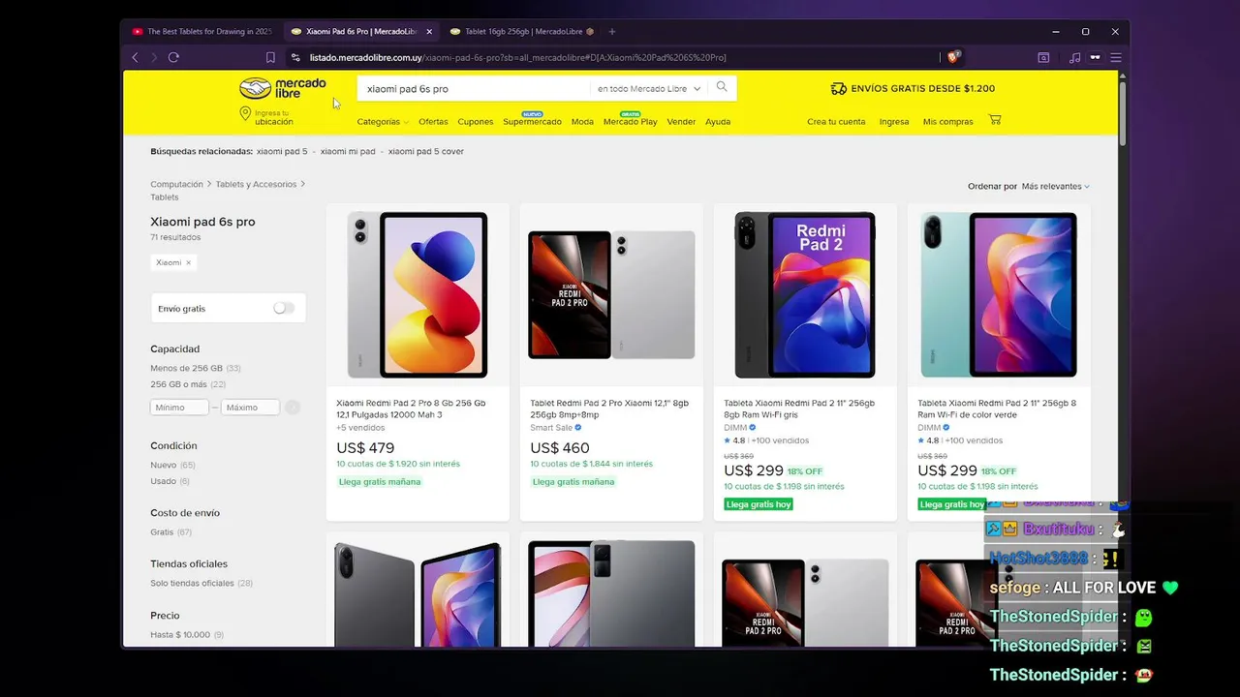Click 'Crea tu cuenta' link
The height and width of the screenshot is (697, 1240).
[836, 122]
